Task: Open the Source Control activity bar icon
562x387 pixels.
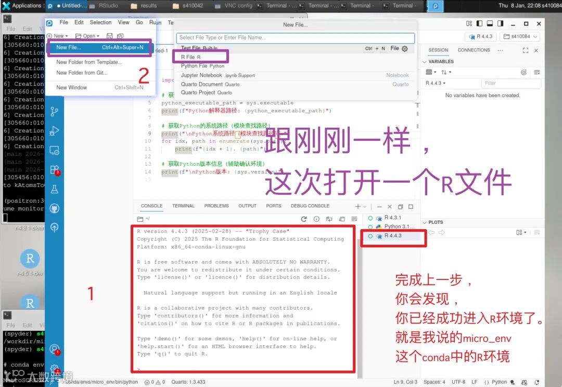Action: 54,112
